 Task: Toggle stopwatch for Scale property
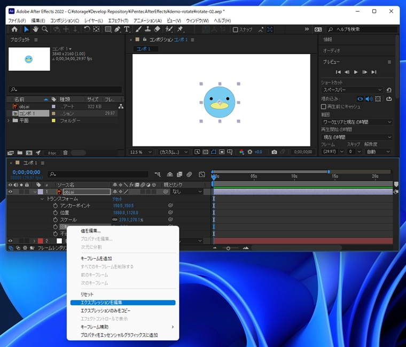click(x=55, y=220)
